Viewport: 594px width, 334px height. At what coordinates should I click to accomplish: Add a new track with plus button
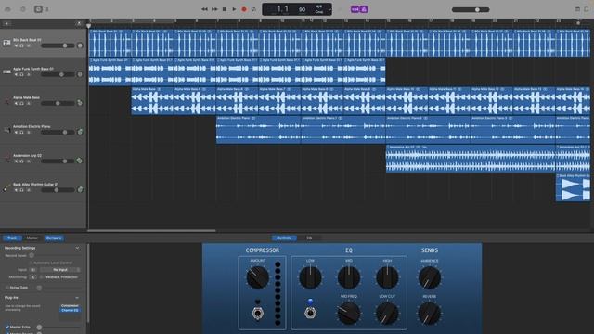(x=6, y=23)
